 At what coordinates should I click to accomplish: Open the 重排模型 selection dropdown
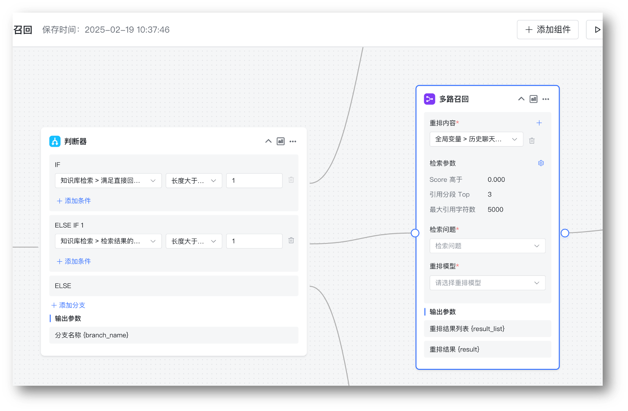[x=487, y=283]
